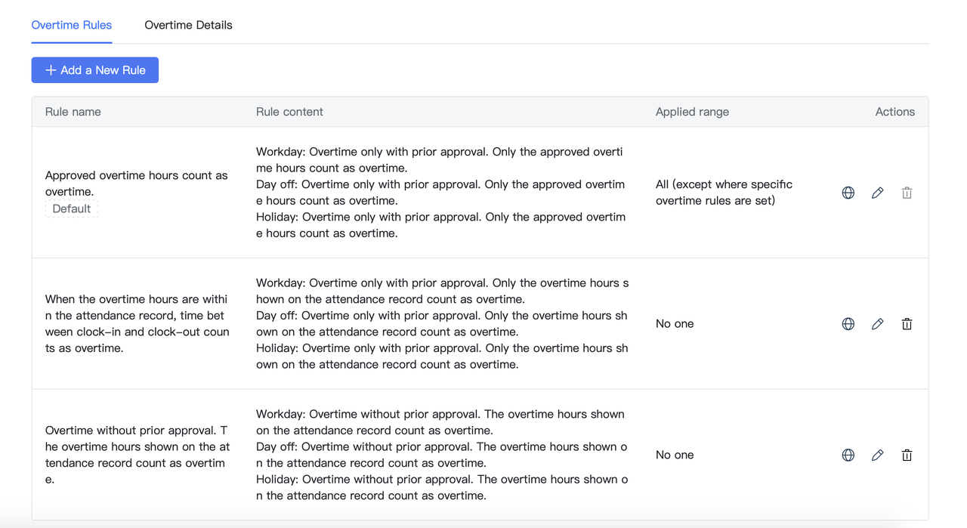Click the Applied range column header
Image resolution: width=967 pixels, height=528 pixels.
point(692,112)
